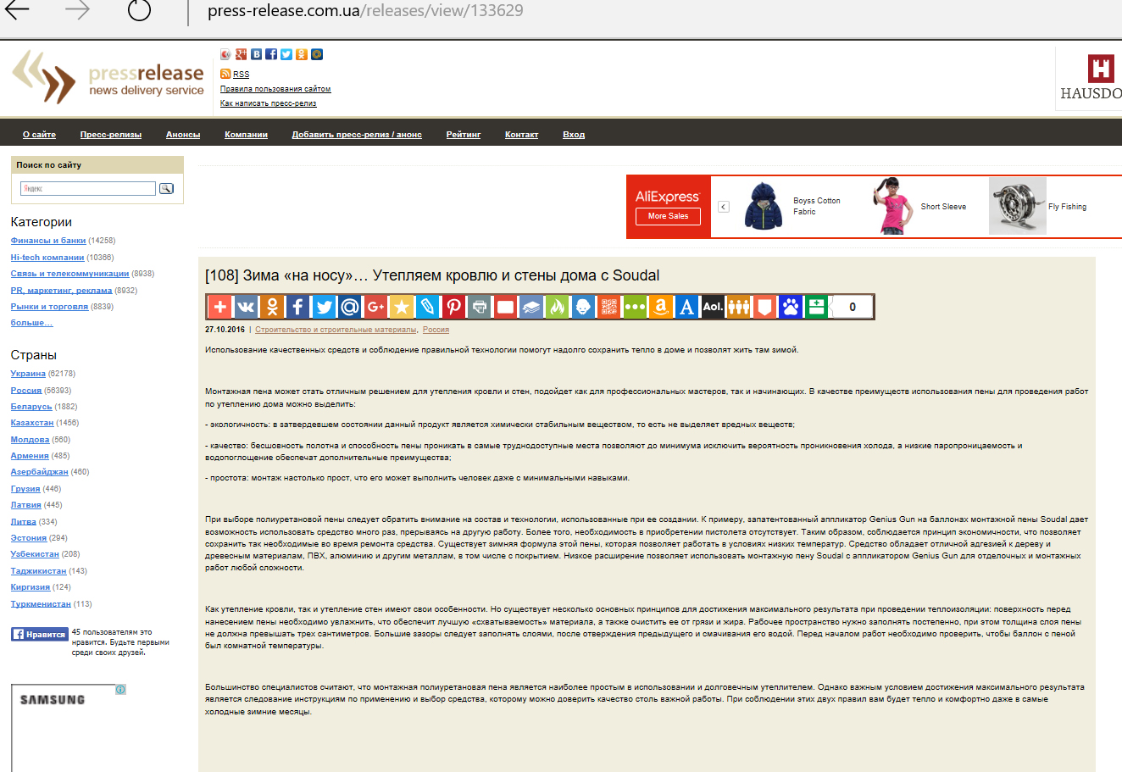Open the Mail.ru icon in the site header

click(317, 54)
